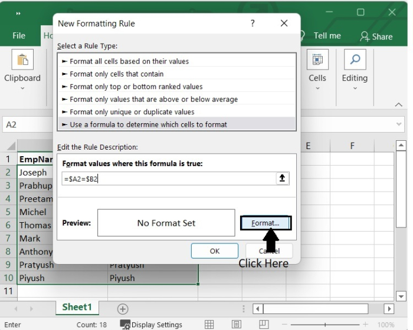Expand the Editing group dropdown

click(x=355, y=89)
